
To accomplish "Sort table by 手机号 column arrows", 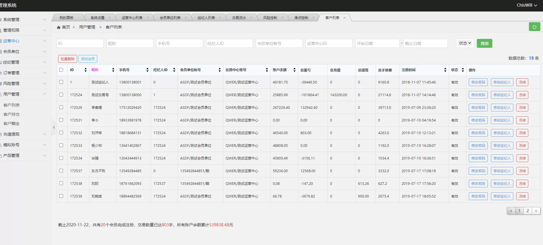I will [147, 70].
